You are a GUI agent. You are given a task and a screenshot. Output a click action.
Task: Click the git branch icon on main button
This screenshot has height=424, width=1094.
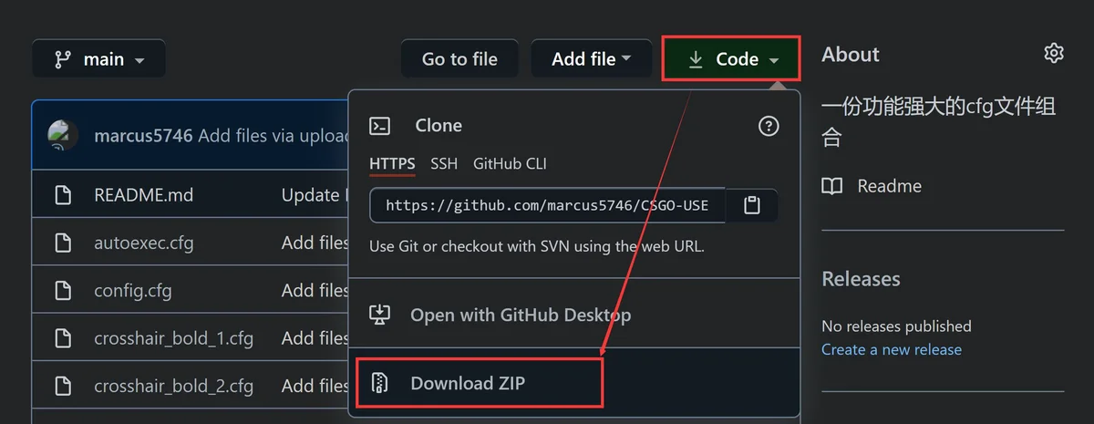pos(63,59)
